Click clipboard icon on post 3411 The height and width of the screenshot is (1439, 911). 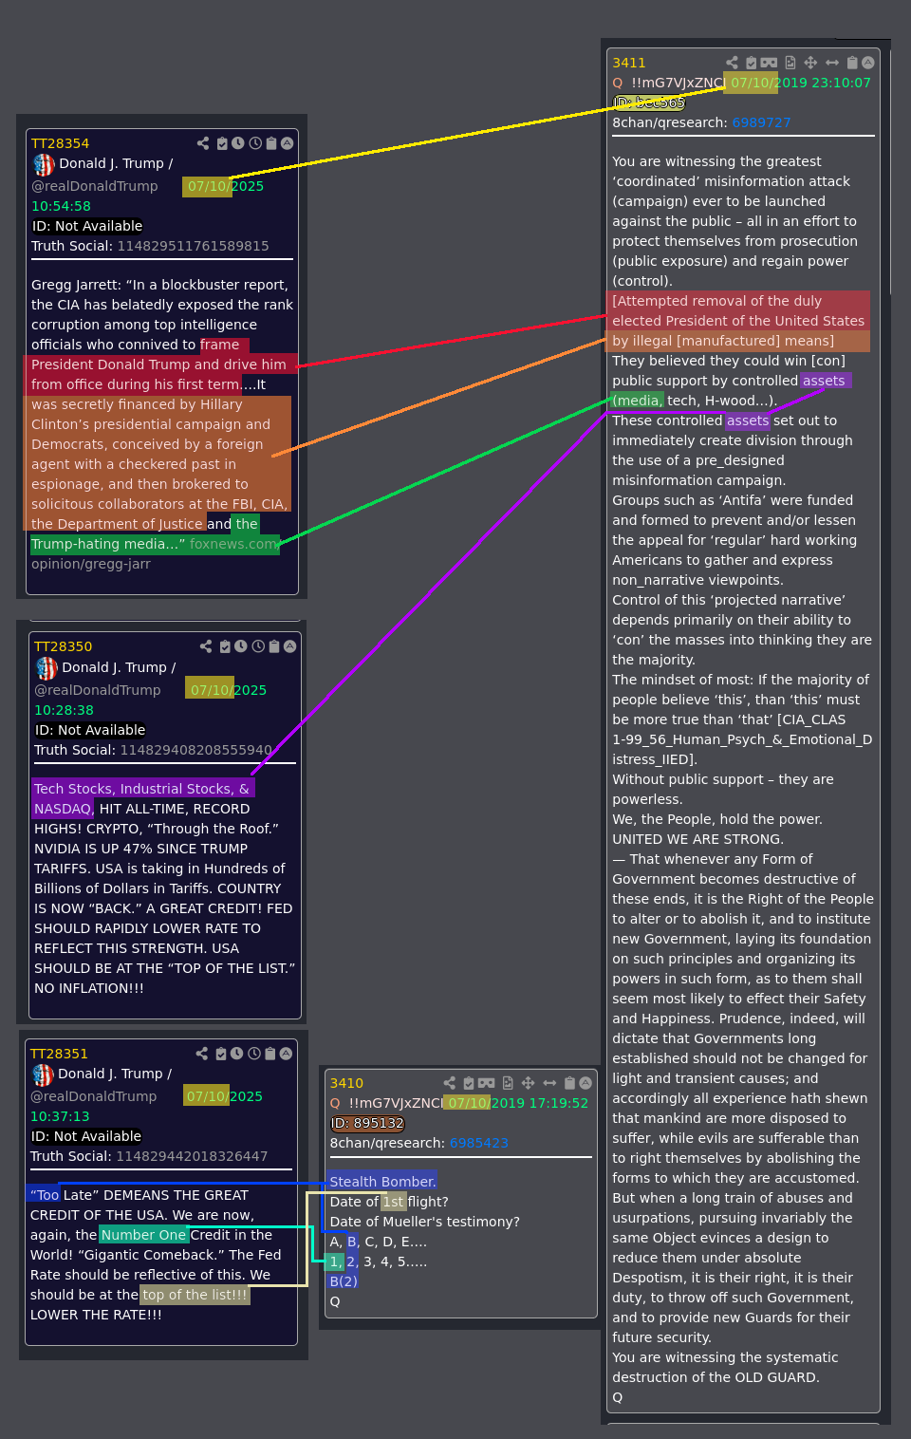(x=852, y=63)
